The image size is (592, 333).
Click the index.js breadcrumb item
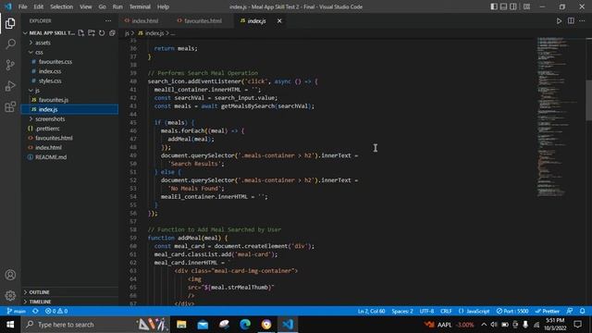point(154,33)
